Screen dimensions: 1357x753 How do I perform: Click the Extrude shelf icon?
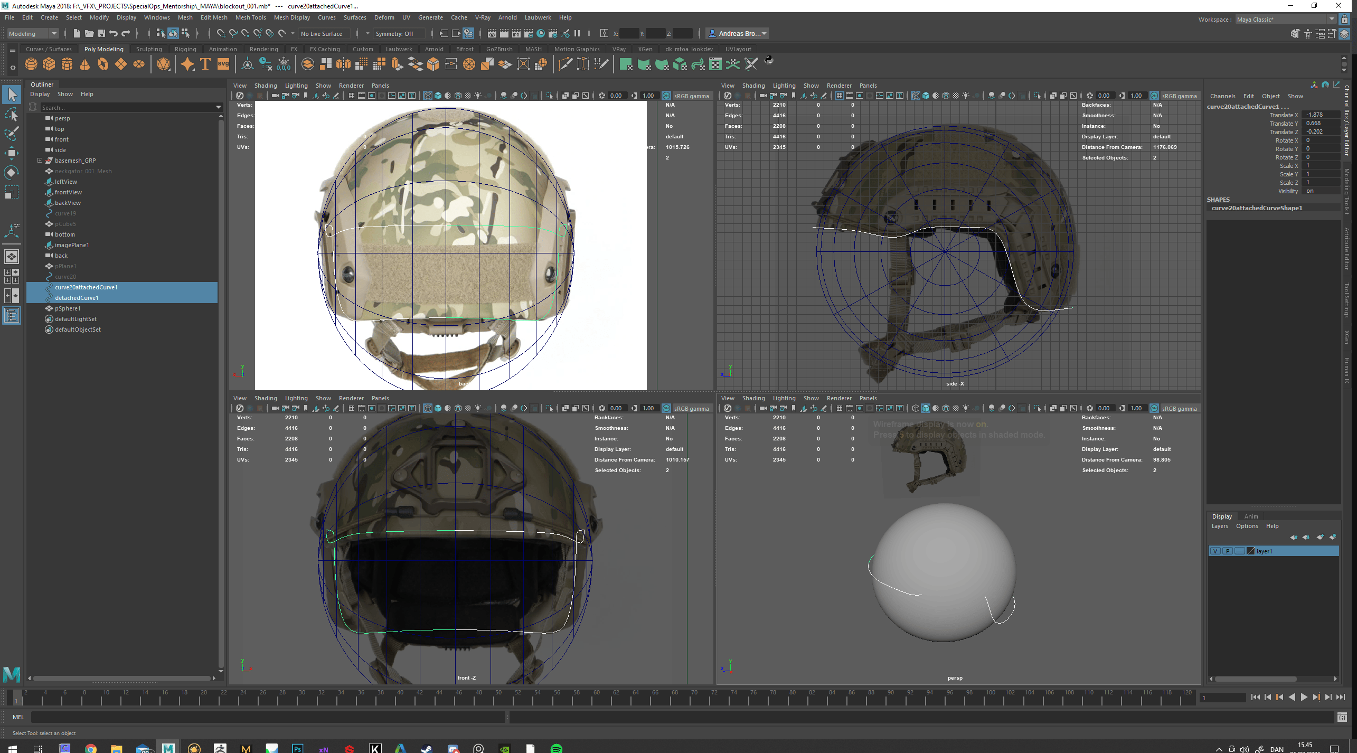[x=397, y=64]
